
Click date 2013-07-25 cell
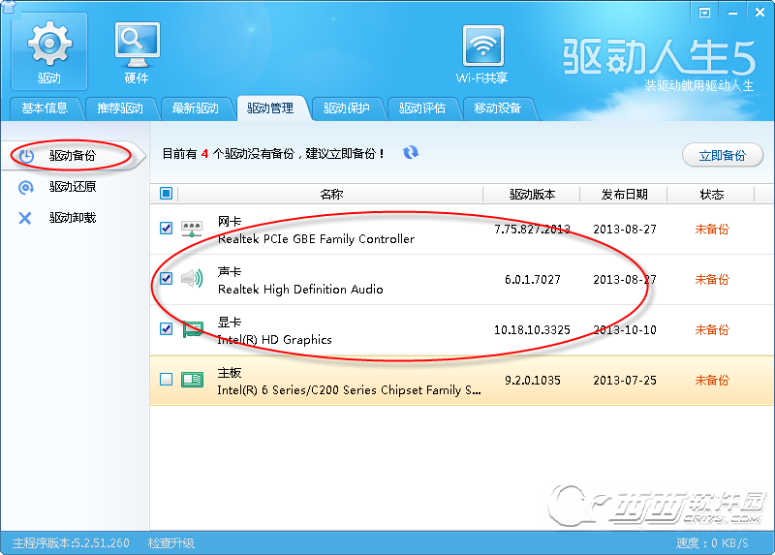(x=625, y=381)
